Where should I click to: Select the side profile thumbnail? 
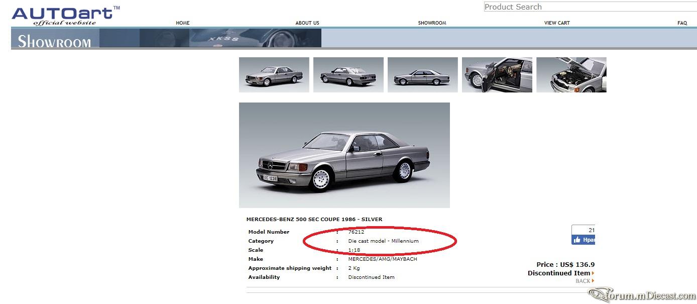tap(423, 75)
